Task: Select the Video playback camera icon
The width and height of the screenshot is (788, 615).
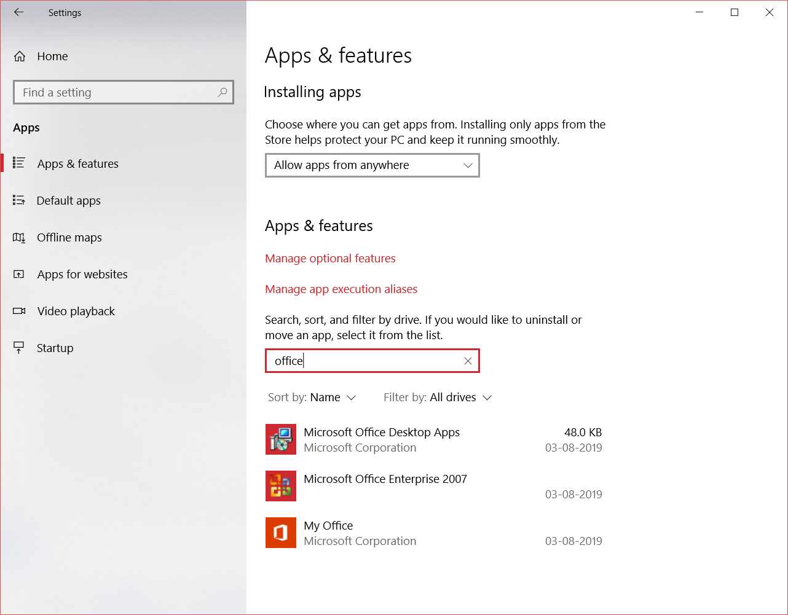Action: (19, 311)
